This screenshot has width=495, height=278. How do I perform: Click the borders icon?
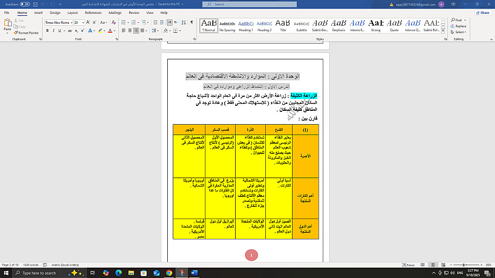(176, 31)
